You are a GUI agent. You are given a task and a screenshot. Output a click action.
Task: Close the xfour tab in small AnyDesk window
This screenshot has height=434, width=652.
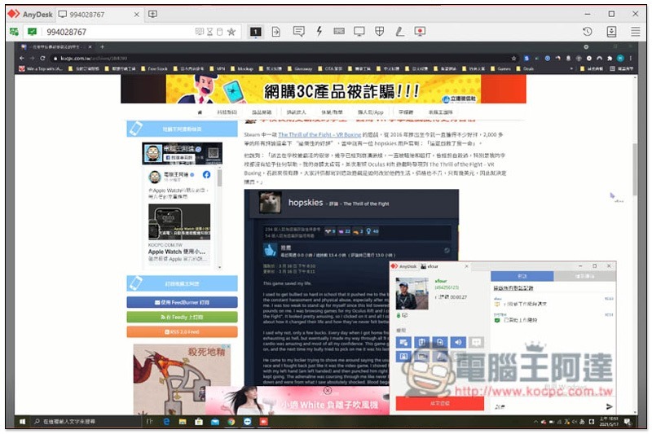pos(466,266)
